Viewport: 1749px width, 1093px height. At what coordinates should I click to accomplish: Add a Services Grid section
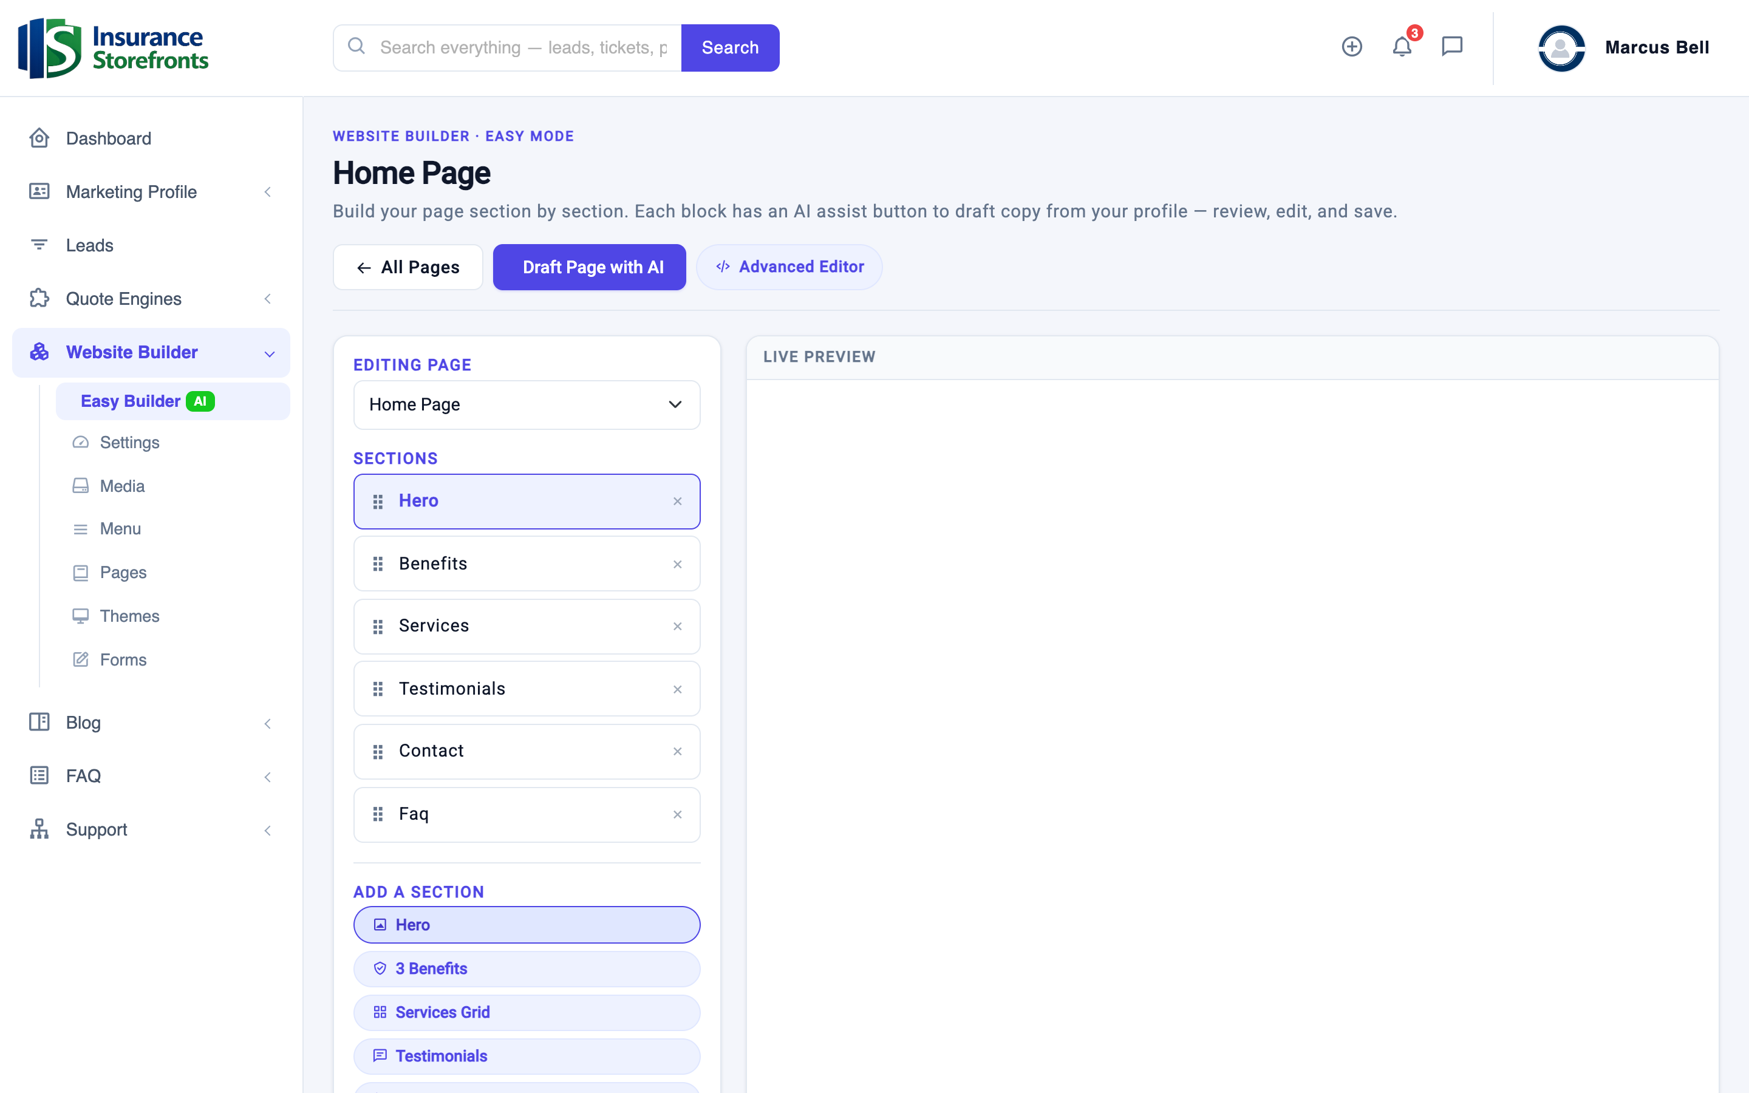click(x=527, y=1013)
